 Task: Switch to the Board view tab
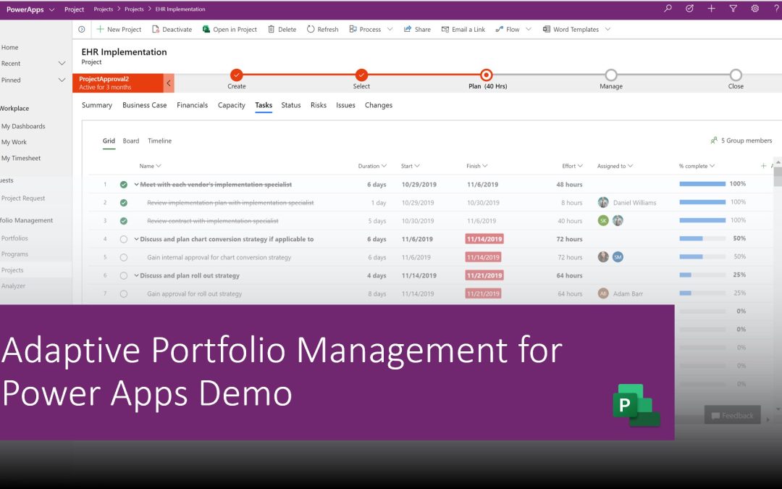point(131,141)
